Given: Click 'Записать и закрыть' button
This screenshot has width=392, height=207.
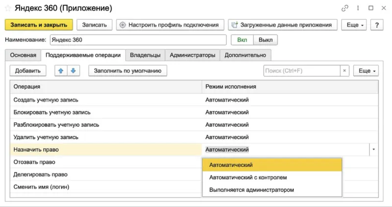Looking at the screenshot, I should pos(39,25).
